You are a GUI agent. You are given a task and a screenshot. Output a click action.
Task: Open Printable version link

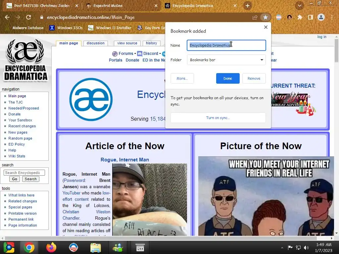[x=22, y=213]
